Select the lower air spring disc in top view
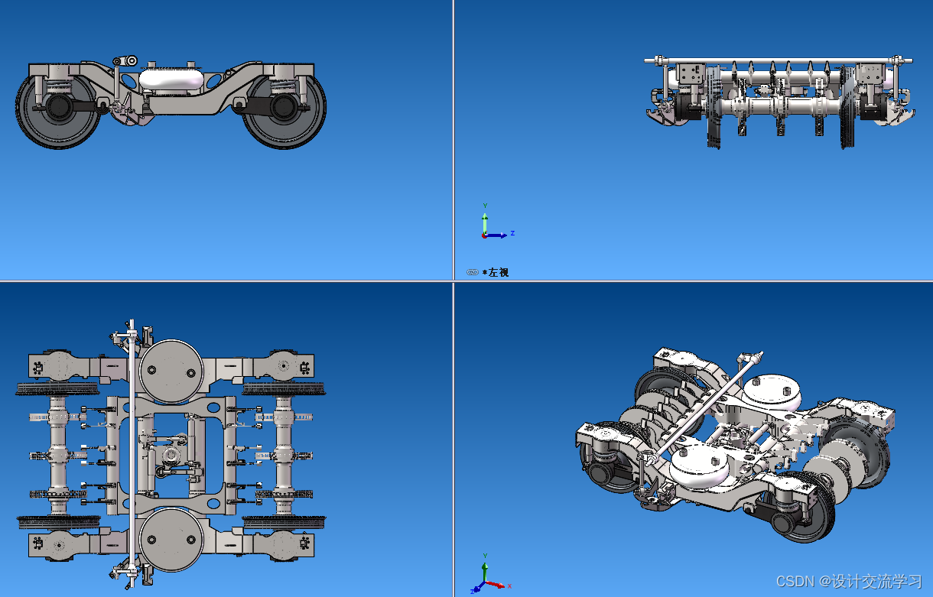The width and height of the screenshot is (933, 597). tap(171, 540)
